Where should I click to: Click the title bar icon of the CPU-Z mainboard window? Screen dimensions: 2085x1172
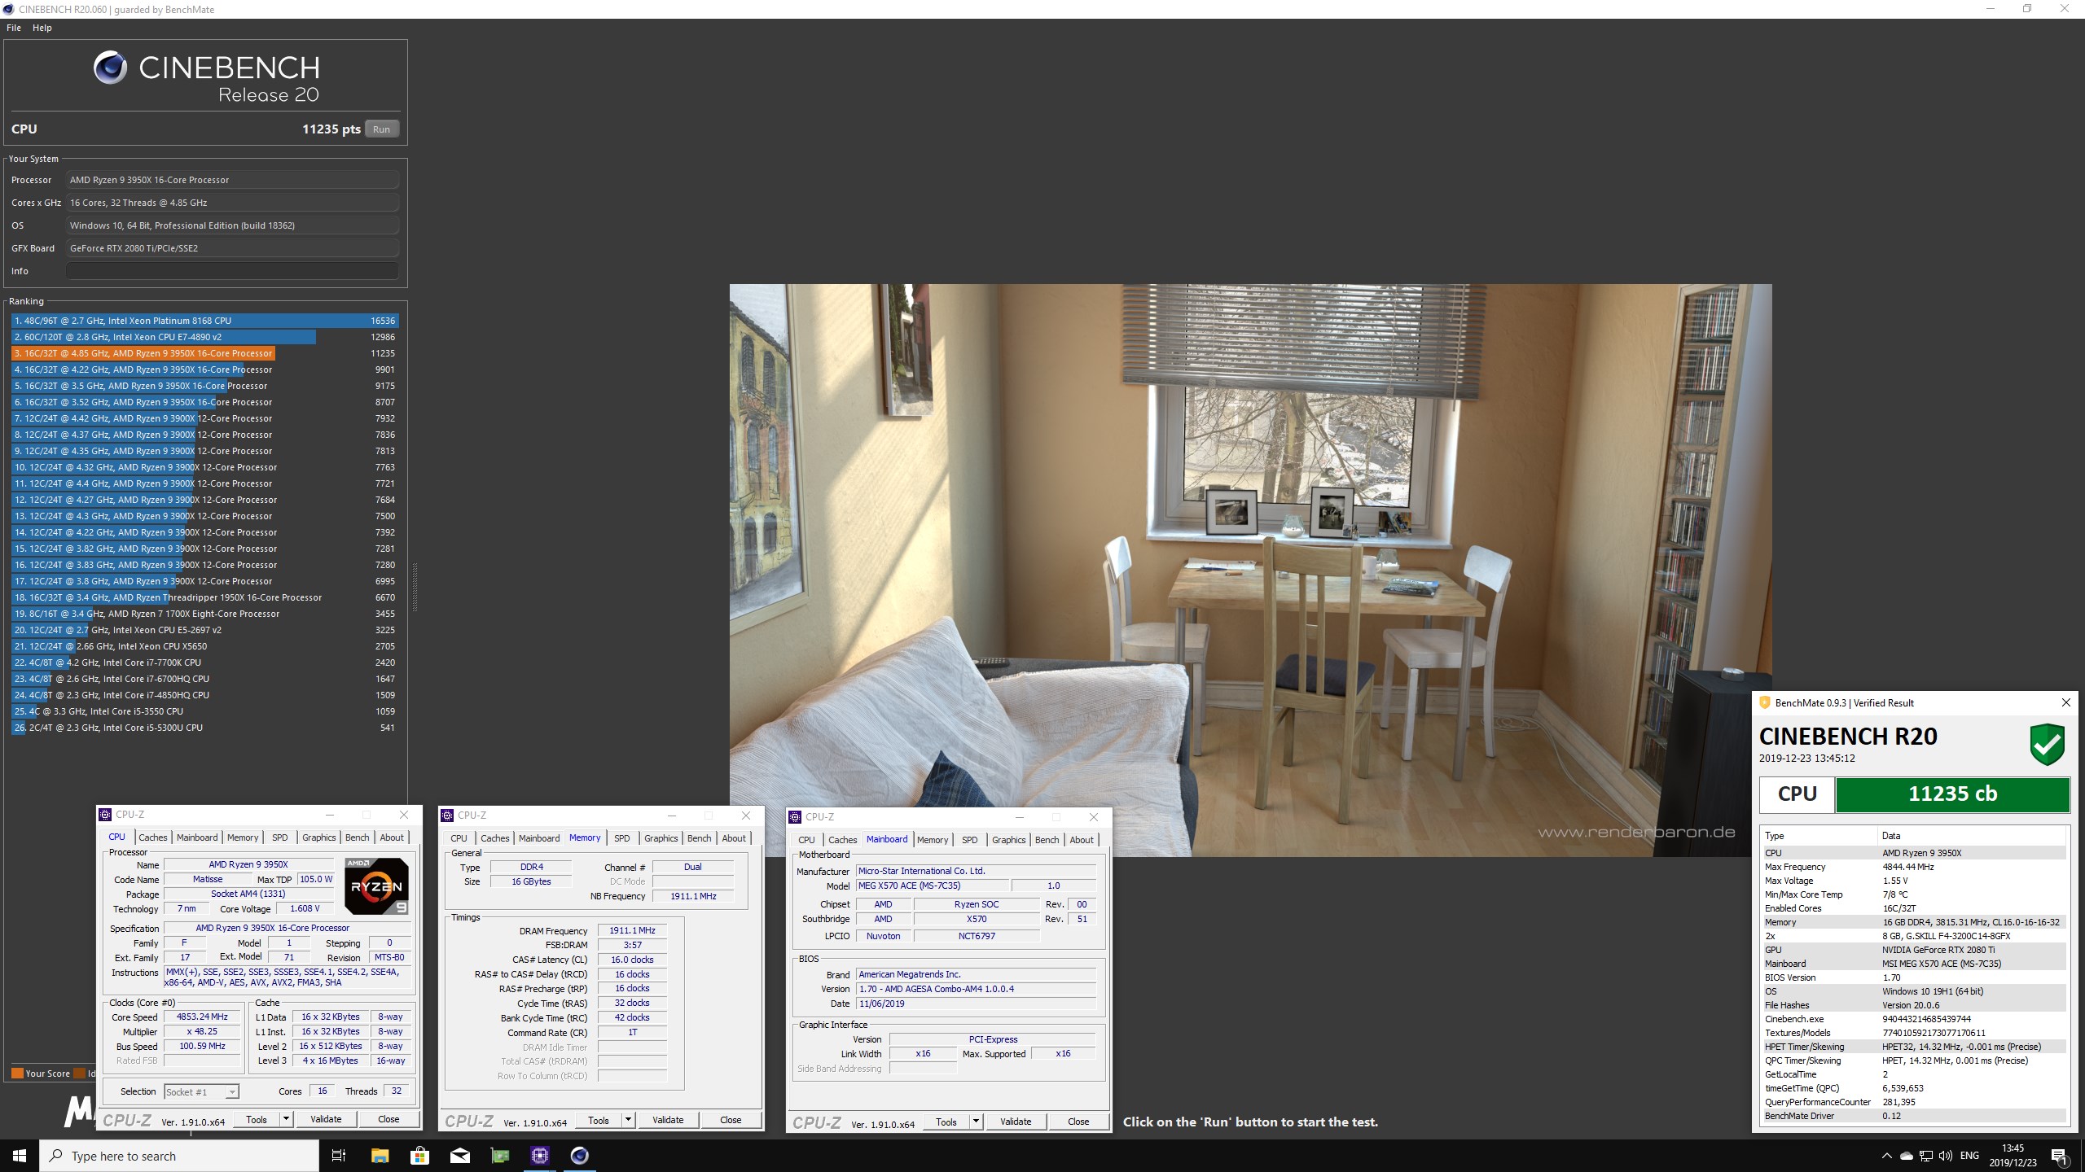[795, 817]
